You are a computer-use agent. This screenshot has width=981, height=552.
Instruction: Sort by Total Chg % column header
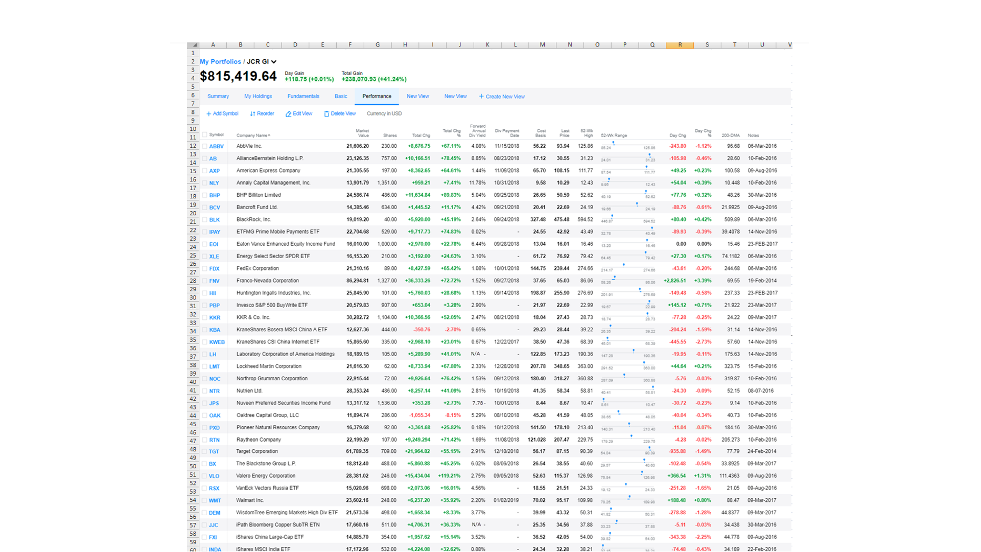pos(452,133)
